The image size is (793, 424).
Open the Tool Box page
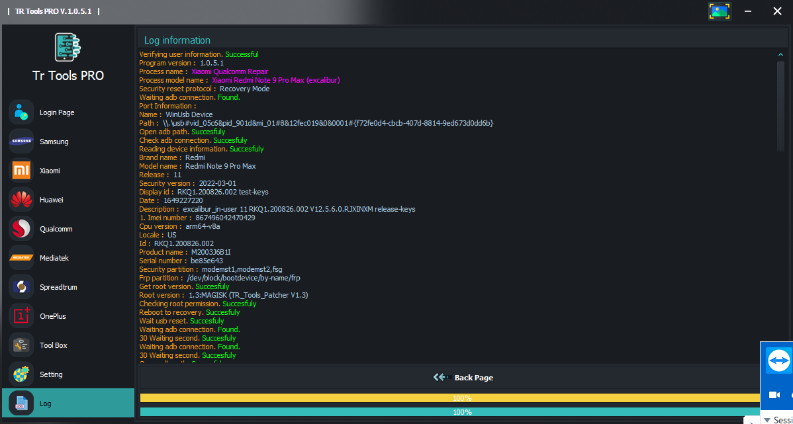[x=54, y=346]
